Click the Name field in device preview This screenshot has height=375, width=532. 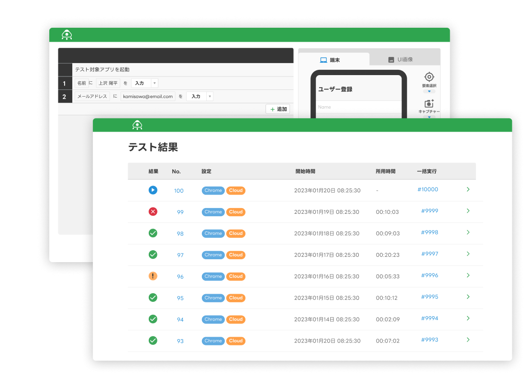(x=359, y=107)
